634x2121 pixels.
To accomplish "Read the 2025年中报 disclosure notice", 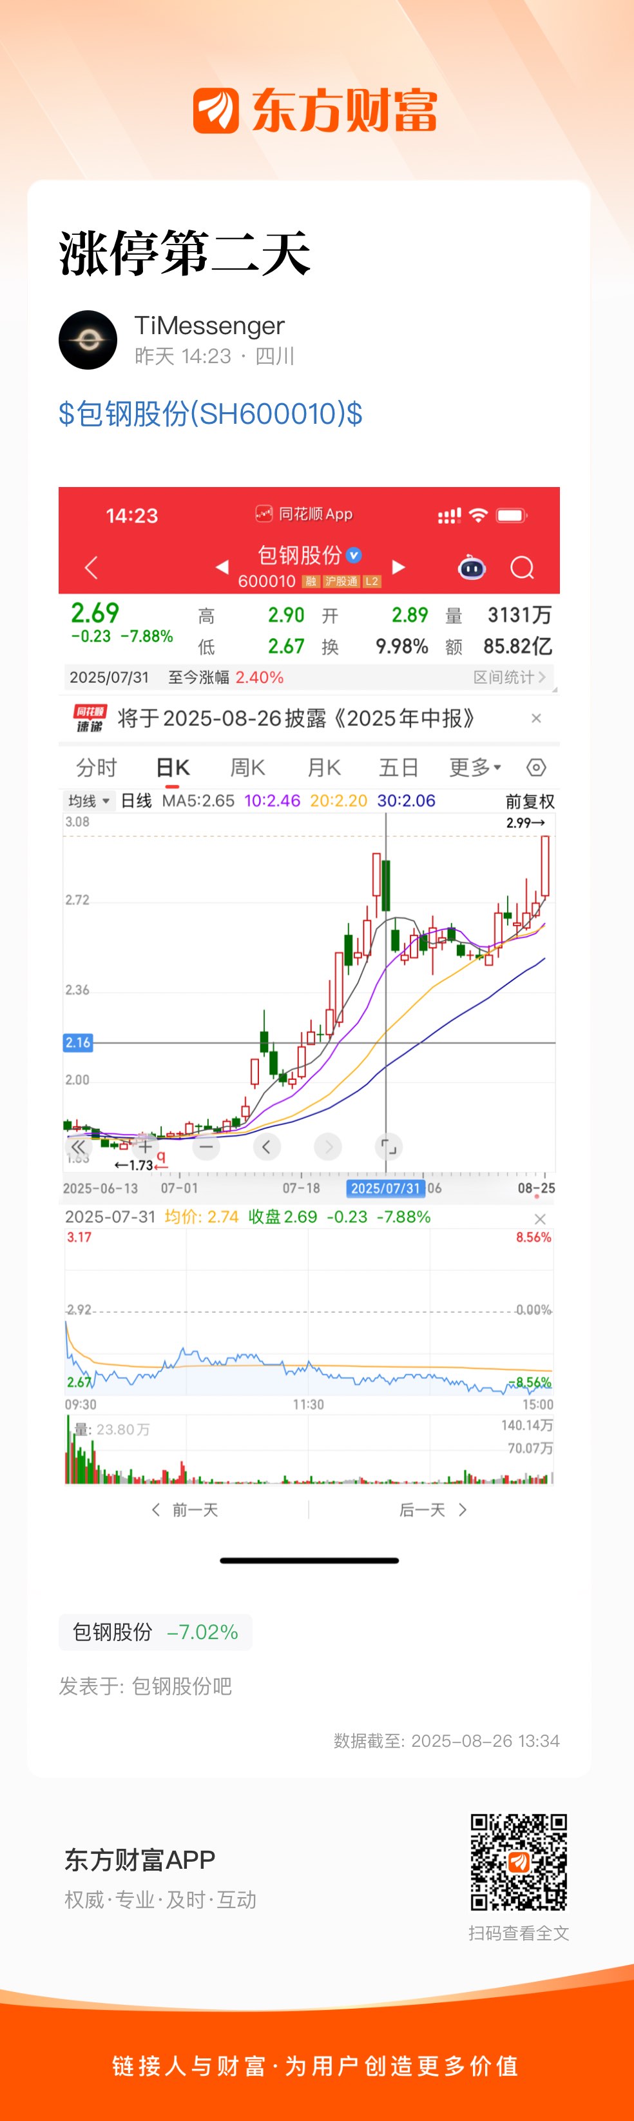I will 297,718.
